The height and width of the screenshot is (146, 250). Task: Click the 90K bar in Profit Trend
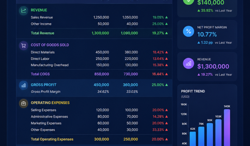tap(210, 134)
